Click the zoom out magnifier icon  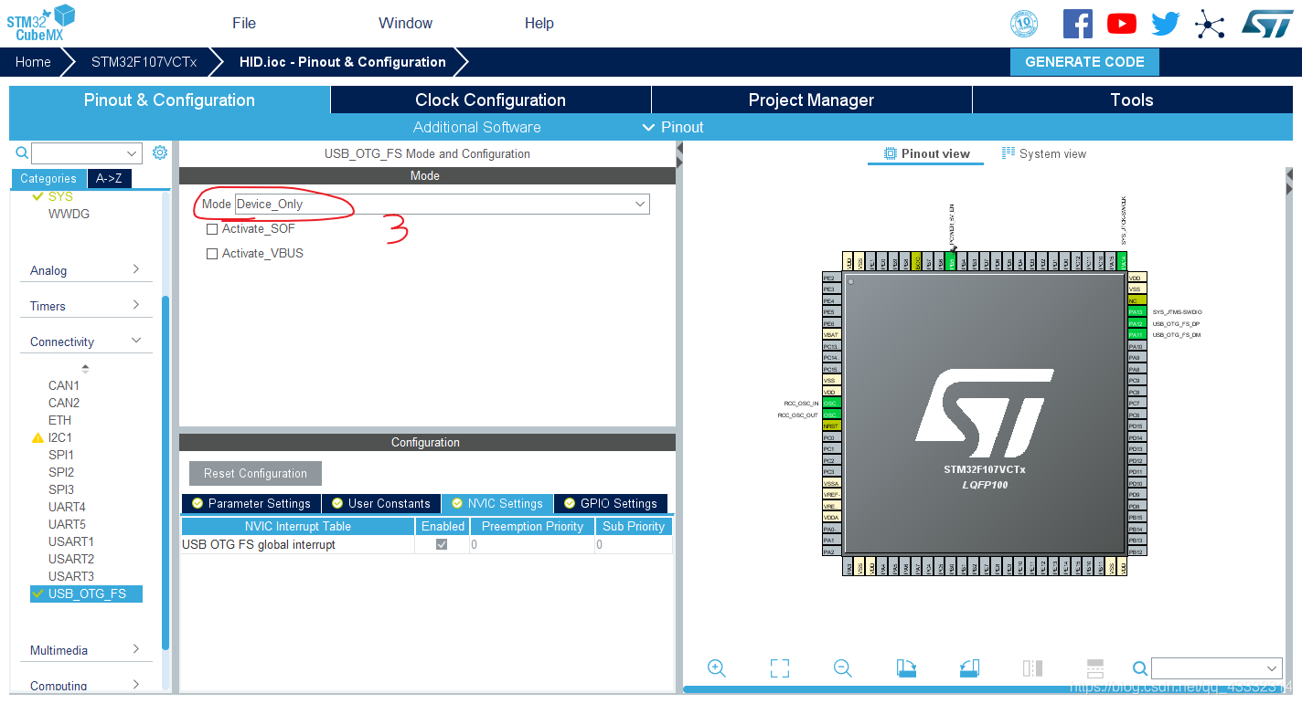[x=842, y=667]
